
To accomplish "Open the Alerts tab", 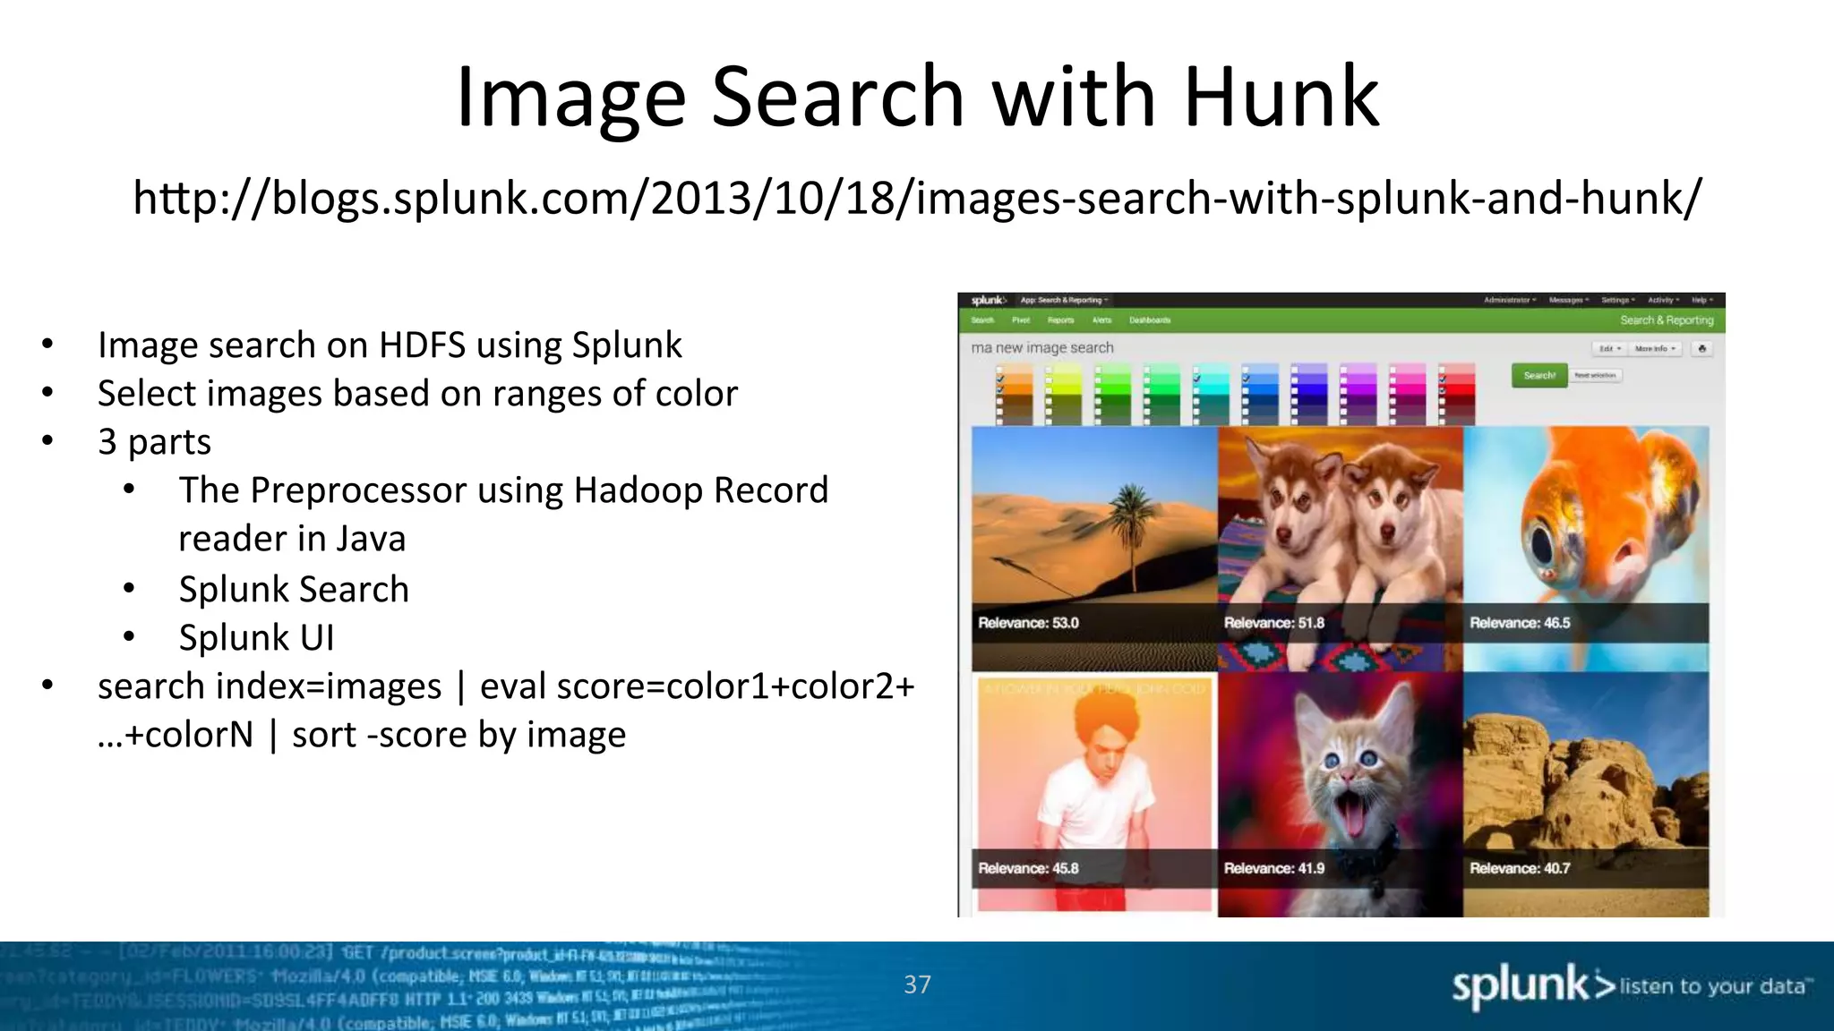I will pos(1101,320).
